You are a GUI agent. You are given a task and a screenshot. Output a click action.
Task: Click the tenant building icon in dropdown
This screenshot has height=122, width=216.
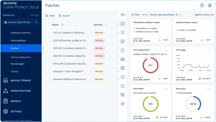coord(6,22)
